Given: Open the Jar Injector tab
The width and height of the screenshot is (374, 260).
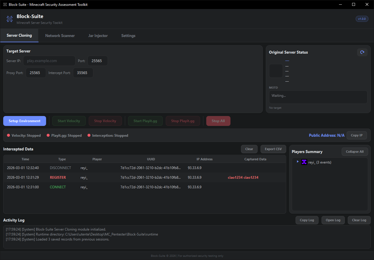Looking at the screenshot, I should [x=98, y=35].
